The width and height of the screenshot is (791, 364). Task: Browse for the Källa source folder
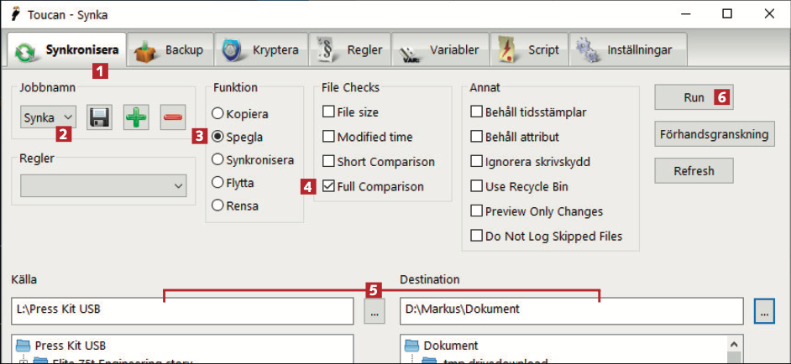click(x=374, y=310)
